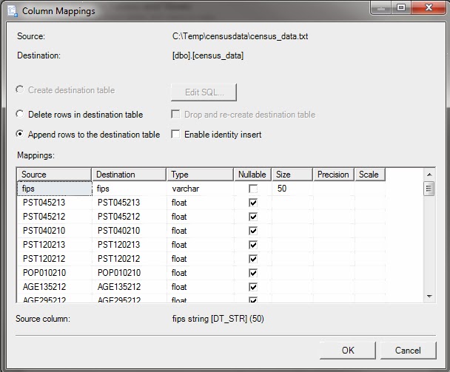The height and width of the screenshot is (372, 450).
Task: Click the Type column header
Action: [x=199, y=175]
